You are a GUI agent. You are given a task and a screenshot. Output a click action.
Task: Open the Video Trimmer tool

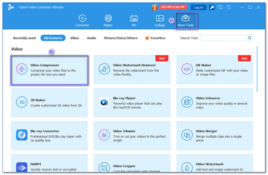(132, 135)
